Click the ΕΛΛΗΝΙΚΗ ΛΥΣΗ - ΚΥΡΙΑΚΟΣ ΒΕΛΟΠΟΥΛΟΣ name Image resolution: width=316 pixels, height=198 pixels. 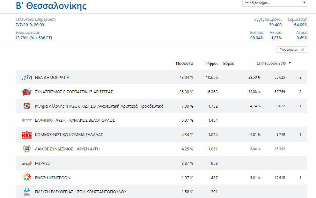coord(75,120)
